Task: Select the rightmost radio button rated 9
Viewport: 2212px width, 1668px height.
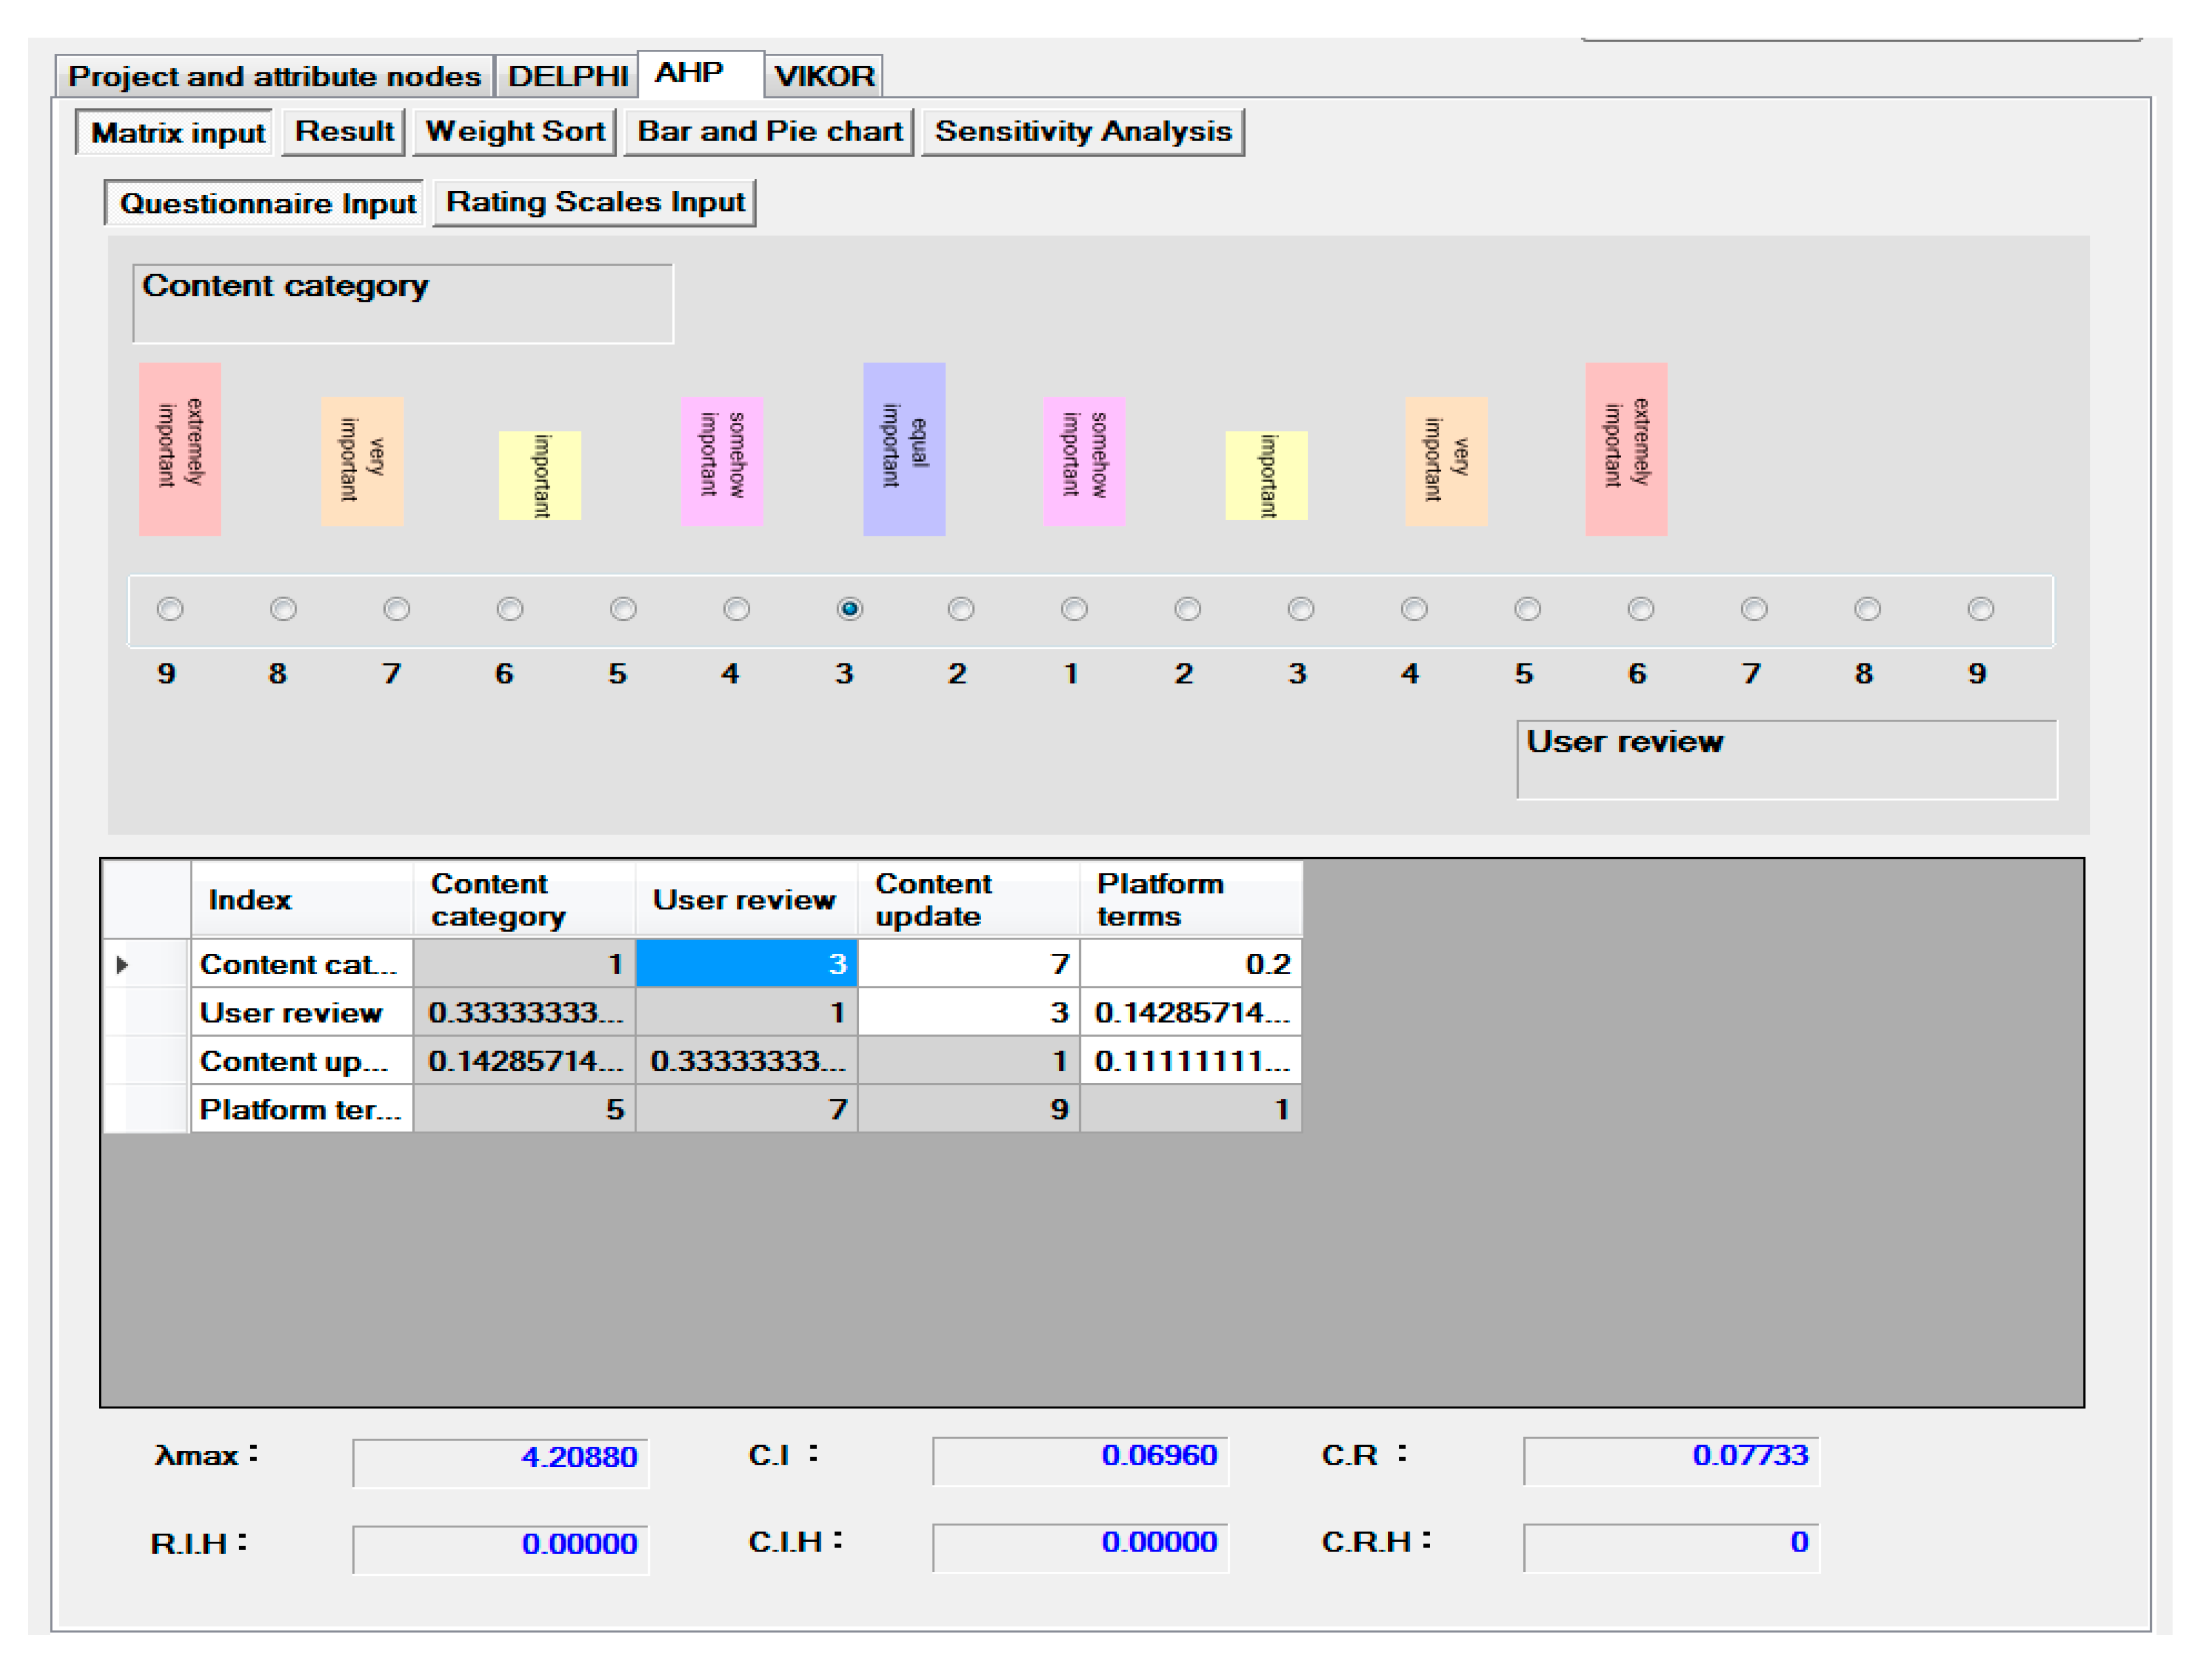Action: tap(1980, 609)
